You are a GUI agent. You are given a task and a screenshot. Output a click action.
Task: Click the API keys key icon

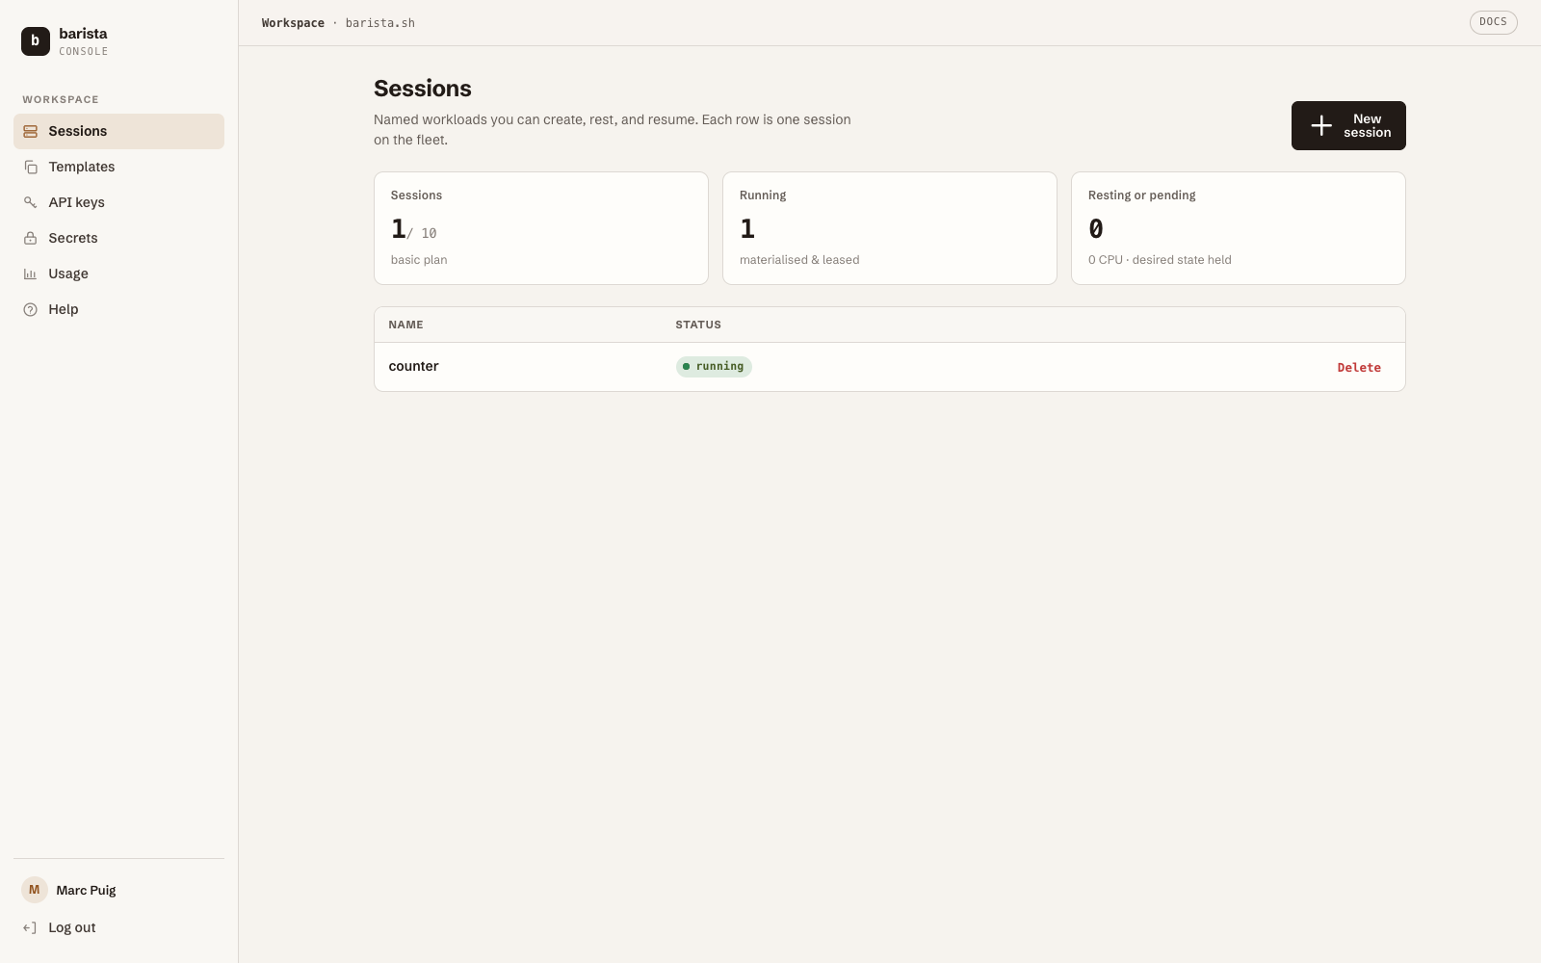(x=30, y=202)
